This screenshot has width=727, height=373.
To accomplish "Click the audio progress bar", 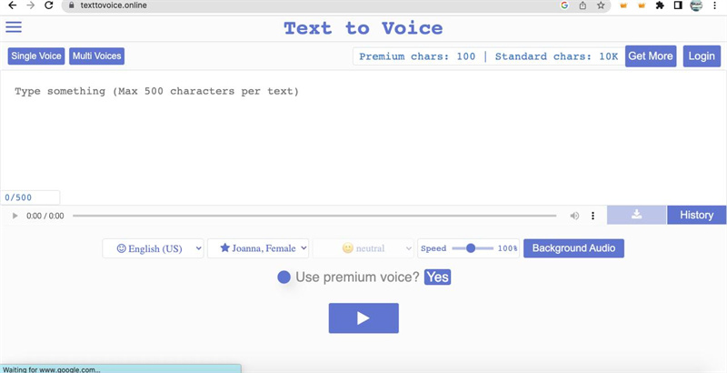I will pyautogui.click(x=314, y=216).
